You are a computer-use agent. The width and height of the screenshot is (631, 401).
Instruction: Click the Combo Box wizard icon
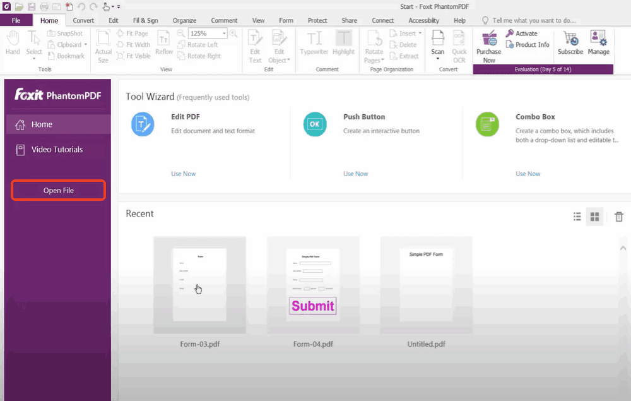click(x=487, y=124)
